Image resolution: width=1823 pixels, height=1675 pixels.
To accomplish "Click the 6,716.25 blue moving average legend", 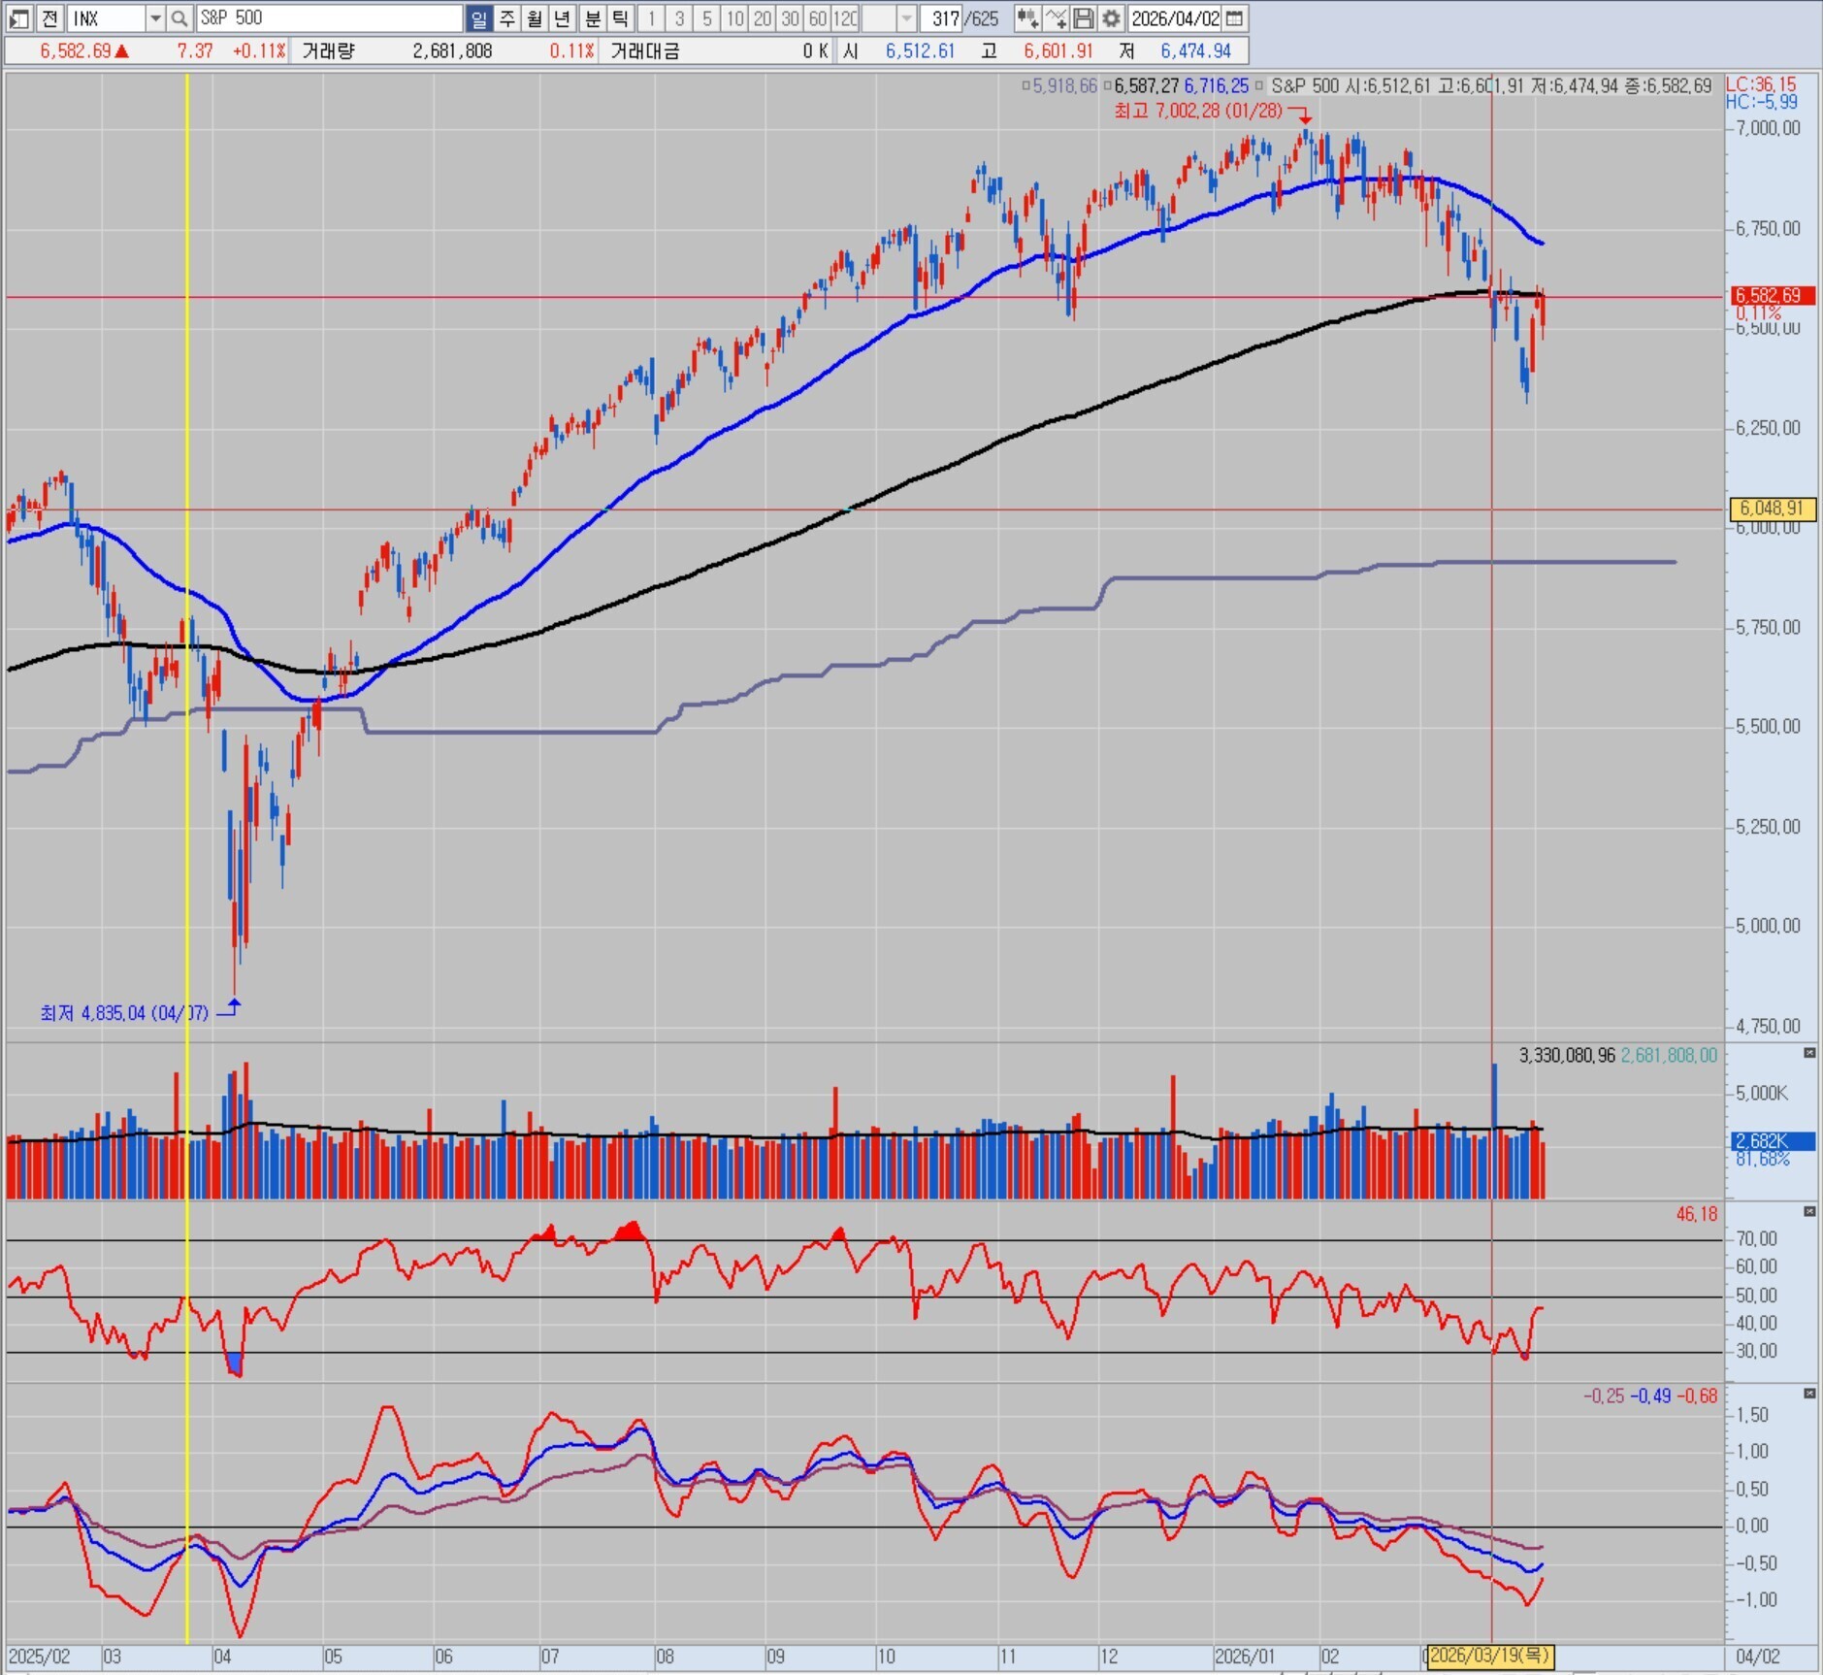I will [x=1216, y=86].
